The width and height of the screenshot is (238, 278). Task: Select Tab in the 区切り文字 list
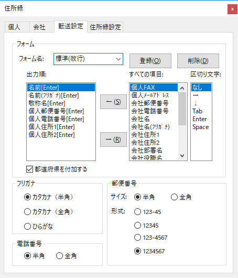(x=201, y=111)
